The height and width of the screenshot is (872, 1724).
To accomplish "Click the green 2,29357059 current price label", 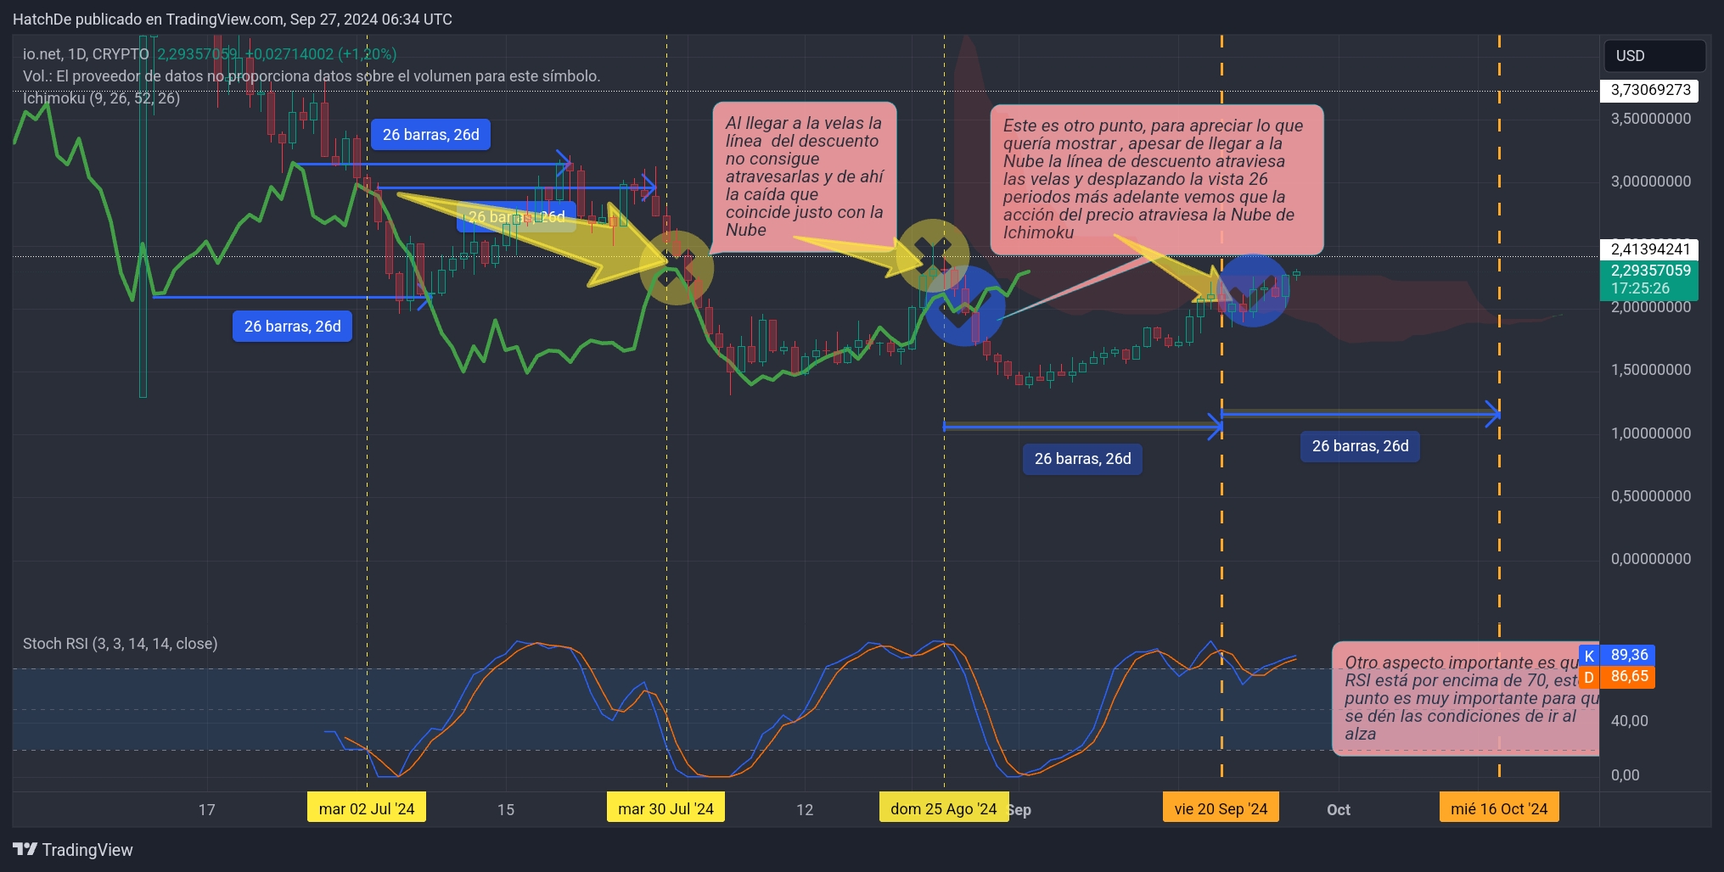I will click(x=1649, y=280).
